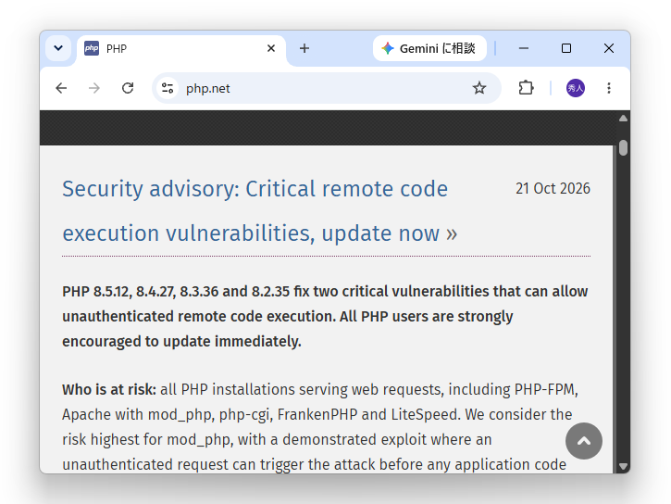The image size is (671, 504).
Task: Open the 秀人 profile avatar
Action: tap(576, 88)
